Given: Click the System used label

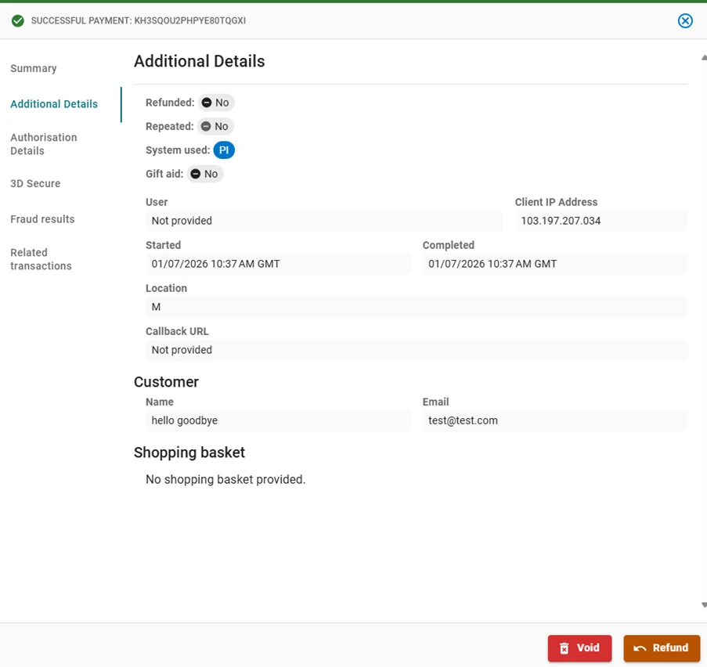Looking at the screenshot, I should tap(178, 150).
